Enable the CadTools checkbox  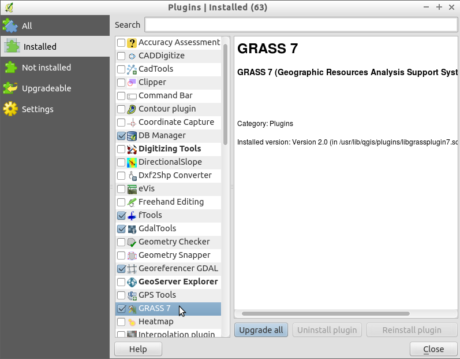pos(121,69)
